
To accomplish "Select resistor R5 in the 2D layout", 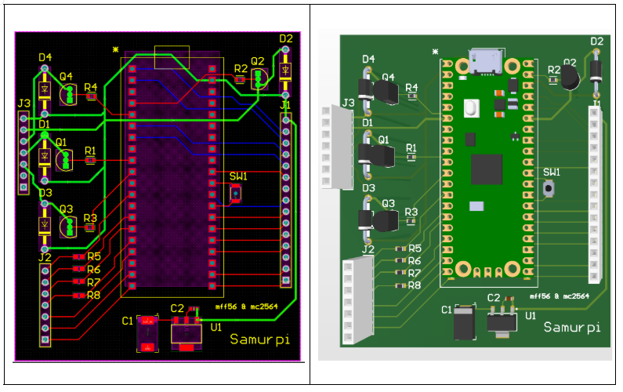I will [78, 257].
